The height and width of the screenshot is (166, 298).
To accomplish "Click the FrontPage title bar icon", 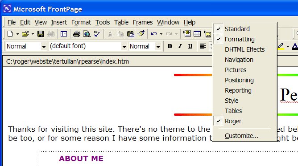I will click(x=7, y=9).
